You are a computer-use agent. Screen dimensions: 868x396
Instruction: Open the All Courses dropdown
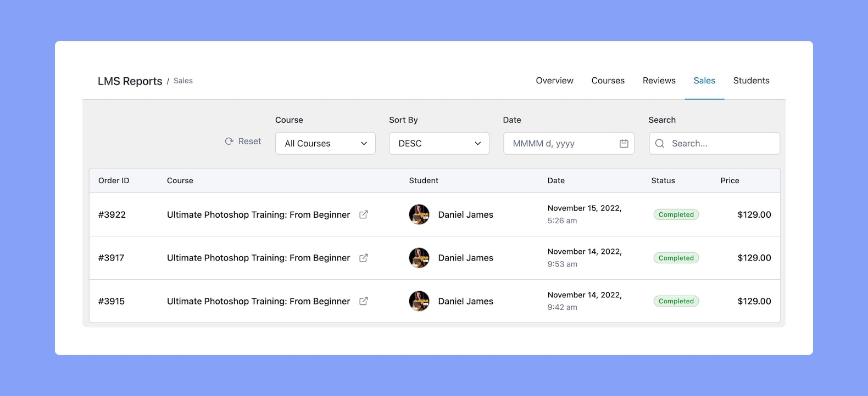click(x=325, y=143)
